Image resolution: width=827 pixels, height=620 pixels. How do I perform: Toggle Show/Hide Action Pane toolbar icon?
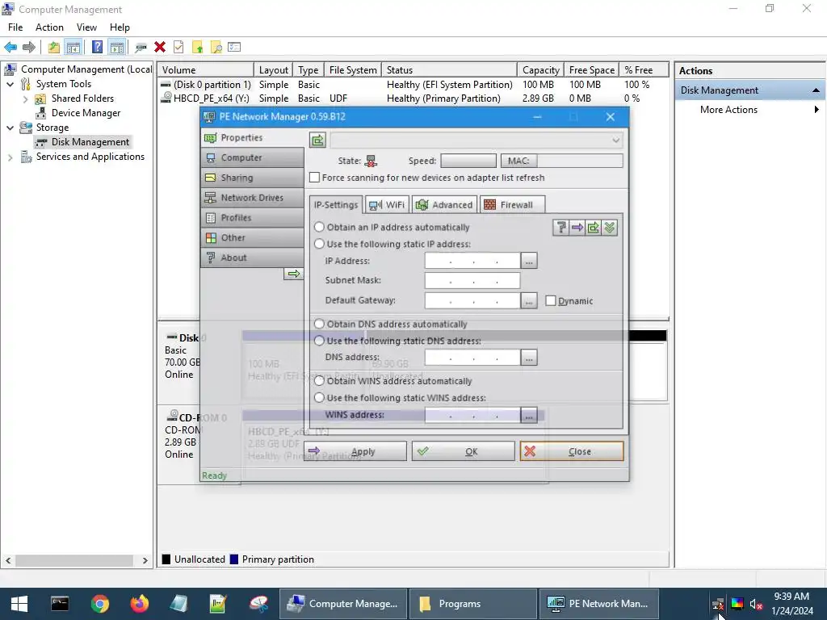click(117, 48)
